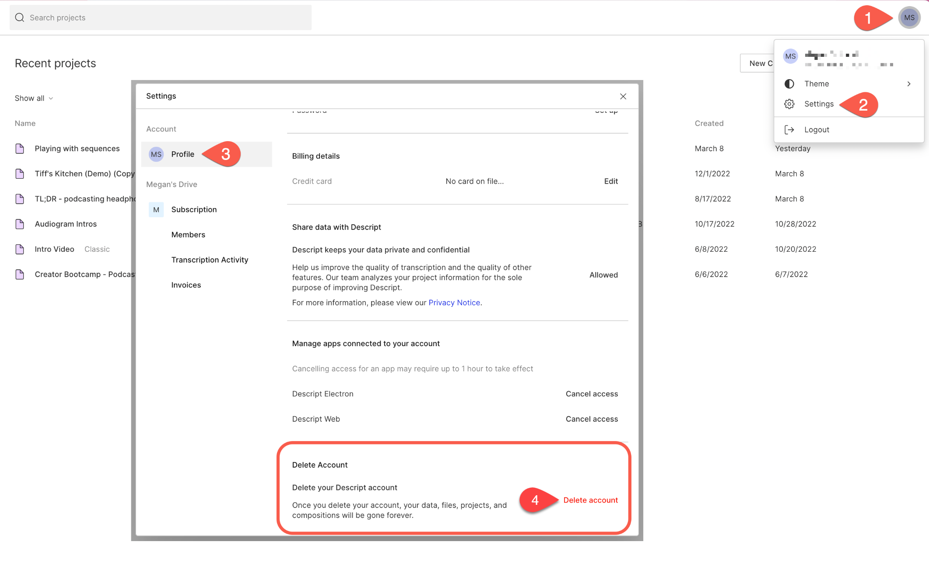Screen dimensions: 929x587
Task: Open Subscription settings section
Action: pyautogui.click(x=194, y=210)
